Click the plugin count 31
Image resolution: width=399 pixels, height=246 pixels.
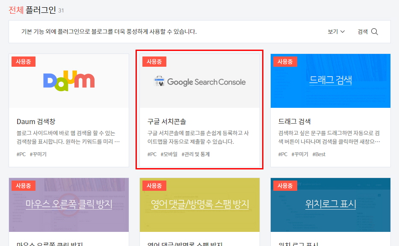pos(61,11)
